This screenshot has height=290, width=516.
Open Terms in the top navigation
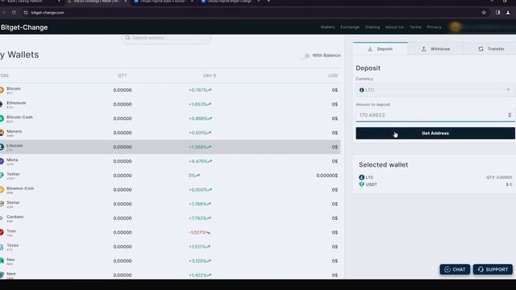[415, 27]
